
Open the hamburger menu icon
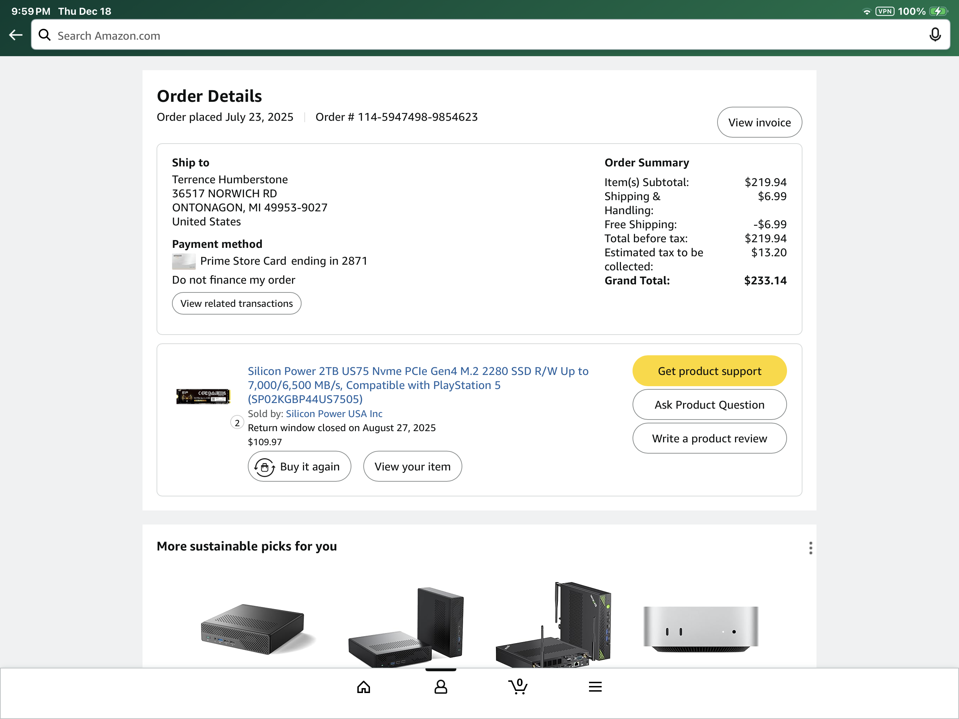pyautogui.click(x=595, y=686)
